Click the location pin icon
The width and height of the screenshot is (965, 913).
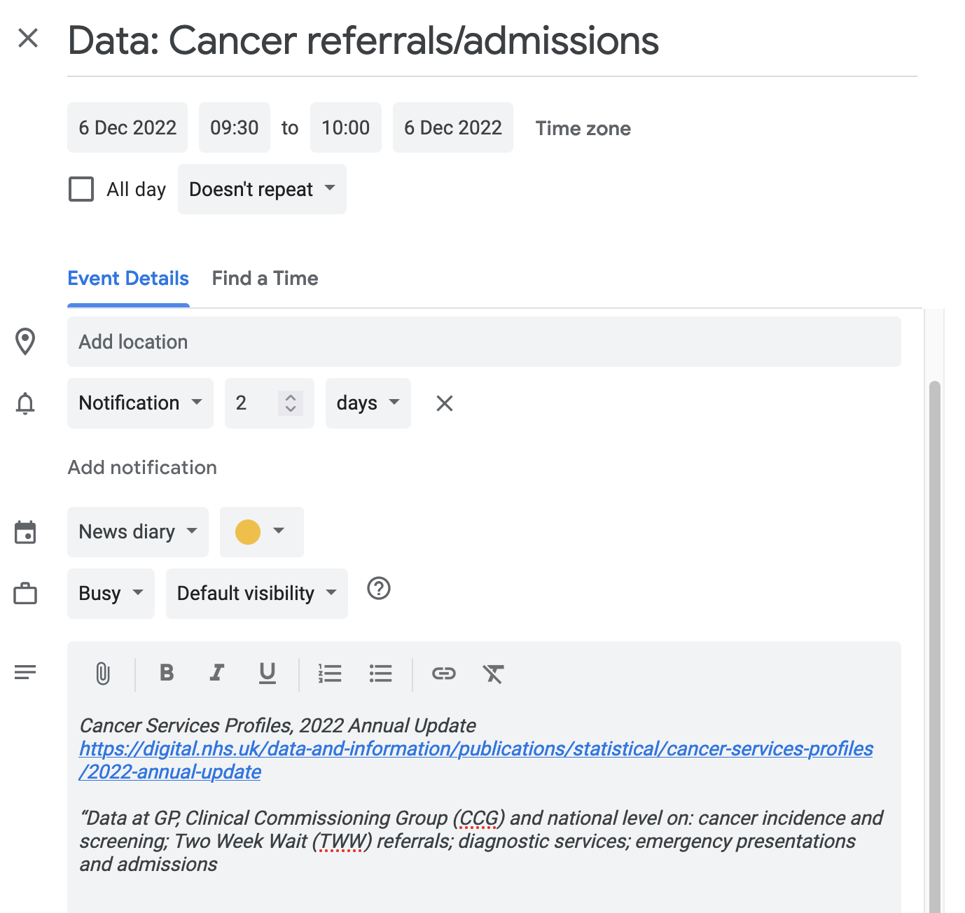click(25, 342)
